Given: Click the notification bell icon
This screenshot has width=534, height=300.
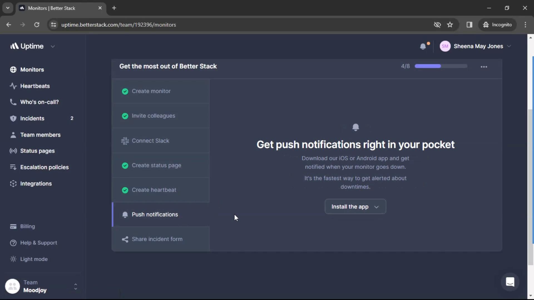Looking at the screenshot, I should tap(423, 46).
